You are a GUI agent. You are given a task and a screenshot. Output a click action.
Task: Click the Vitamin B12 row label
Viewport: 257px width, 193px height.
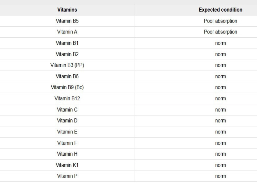67,98
